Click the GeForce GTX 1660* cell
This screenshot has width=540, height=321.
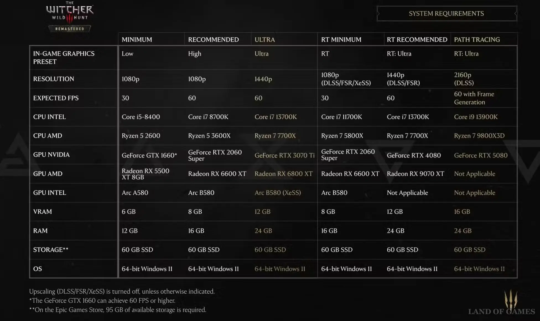(x=149, y=155)
